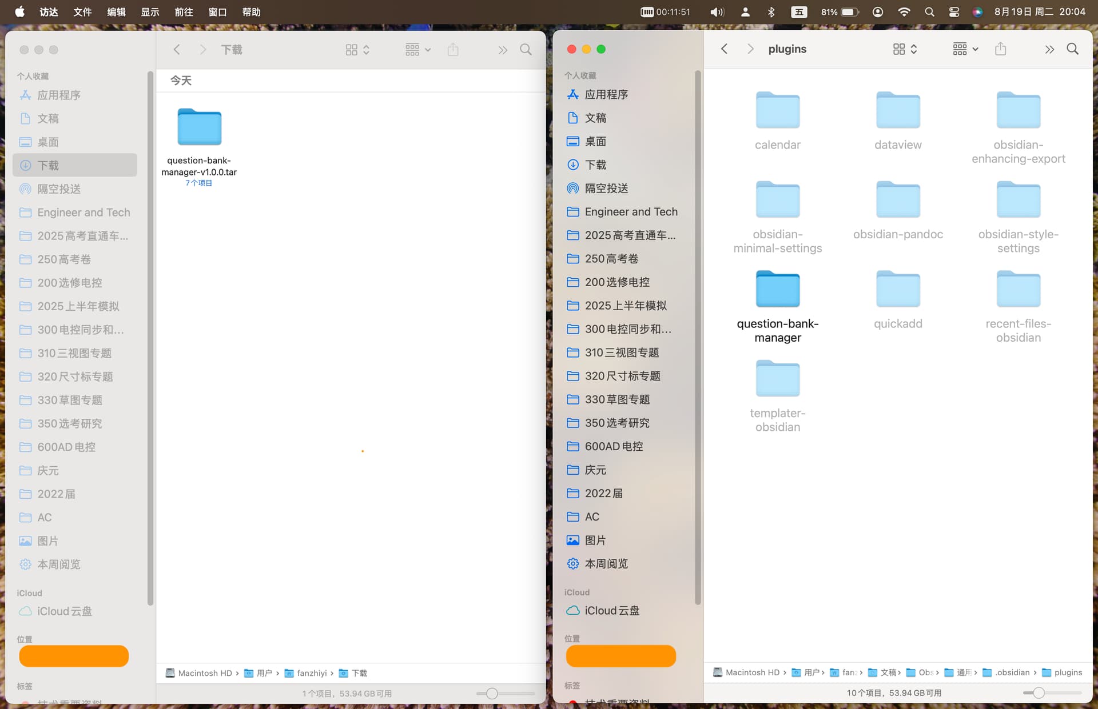The width and height of the screenshot is (1098, 709).
Task: Open Control Center from the menu bar
Action: [953, 12]
